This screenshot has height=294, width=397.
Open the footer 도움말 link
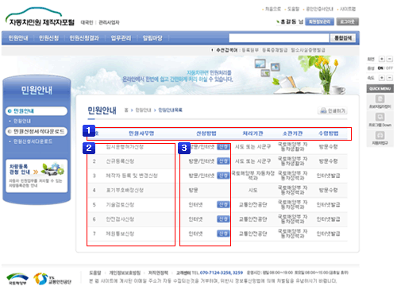point(95,273)
